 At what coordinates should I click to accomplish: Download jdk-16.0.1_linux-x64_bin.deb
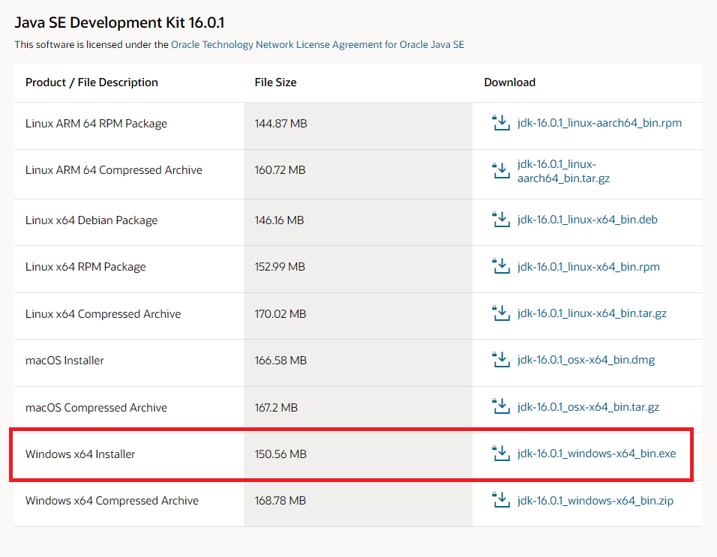point(587,220)
